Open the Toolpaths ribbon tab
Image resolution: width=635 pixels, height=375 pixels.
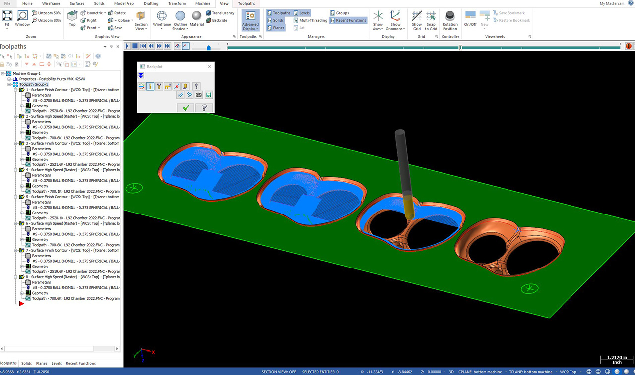point(247,3)
